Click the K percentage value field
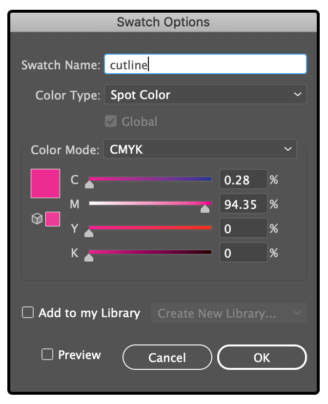Viewport: 328px width, 404px height. click(243, 253)
